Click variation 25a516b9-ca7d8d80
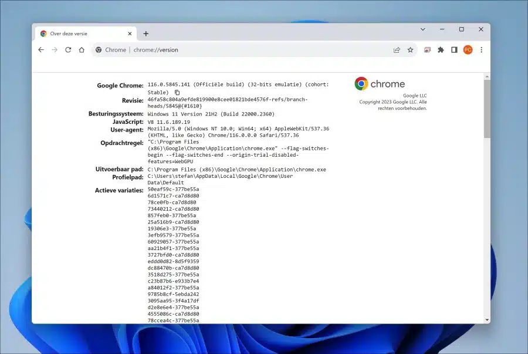 click(174, 222)
